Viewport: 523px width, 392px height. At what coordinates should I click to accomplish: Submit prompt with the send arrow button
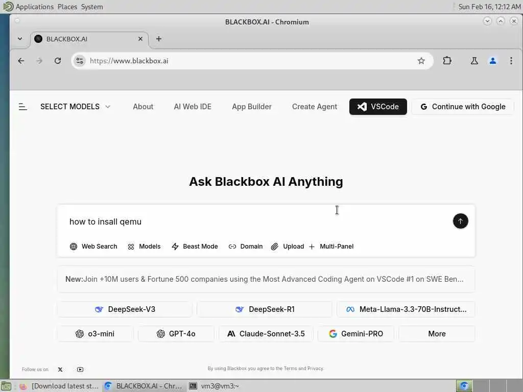click(460, 221)
